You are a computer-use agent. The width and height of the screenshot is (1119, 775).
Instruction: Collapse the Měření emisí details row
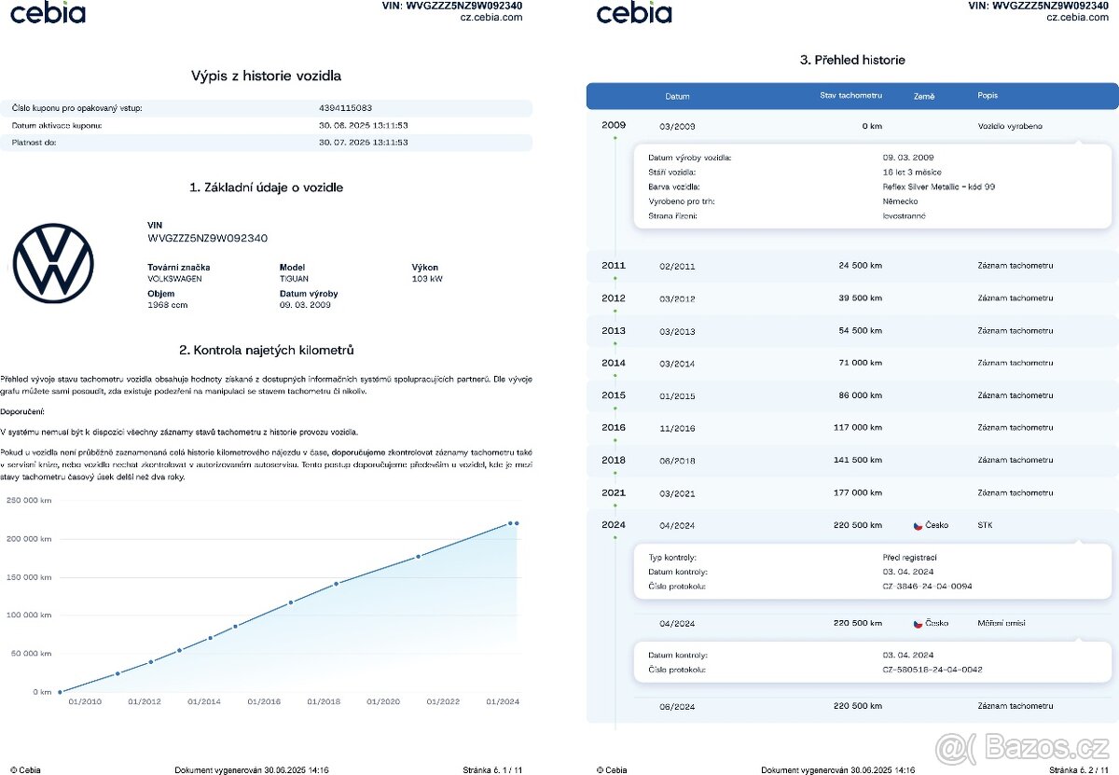click(x=1079, y=639)
